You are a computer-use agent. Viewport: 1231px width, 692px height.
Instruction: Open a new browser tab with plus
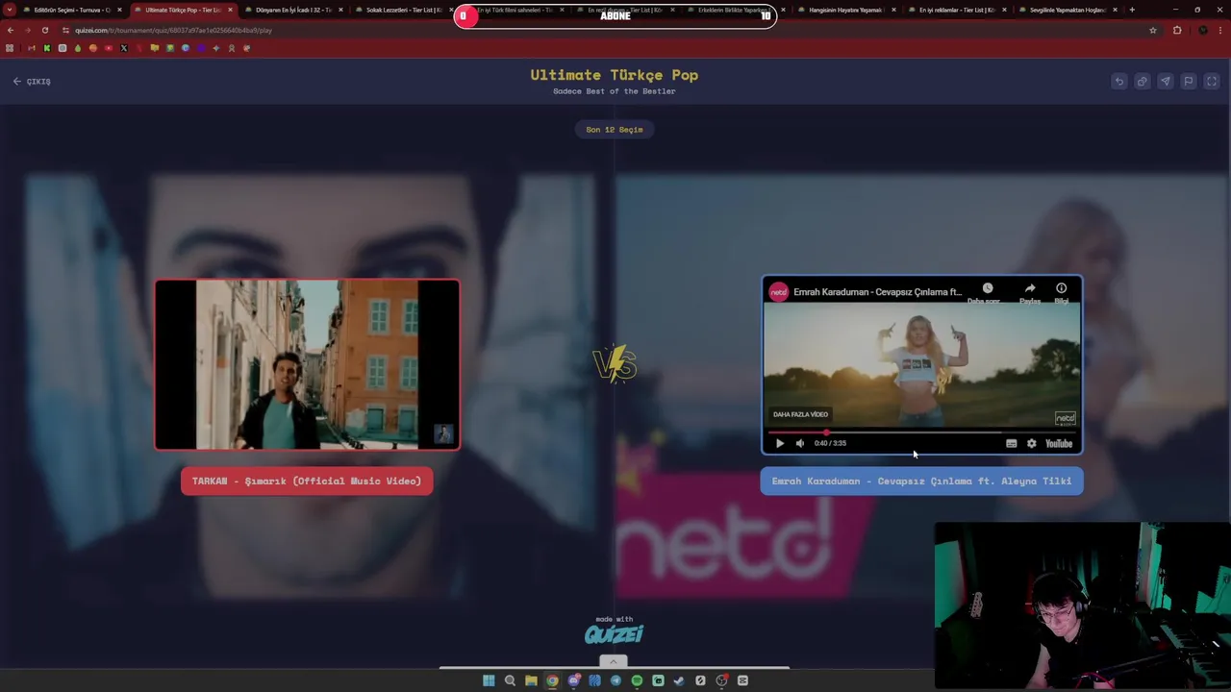click(x=1132, y=10)
